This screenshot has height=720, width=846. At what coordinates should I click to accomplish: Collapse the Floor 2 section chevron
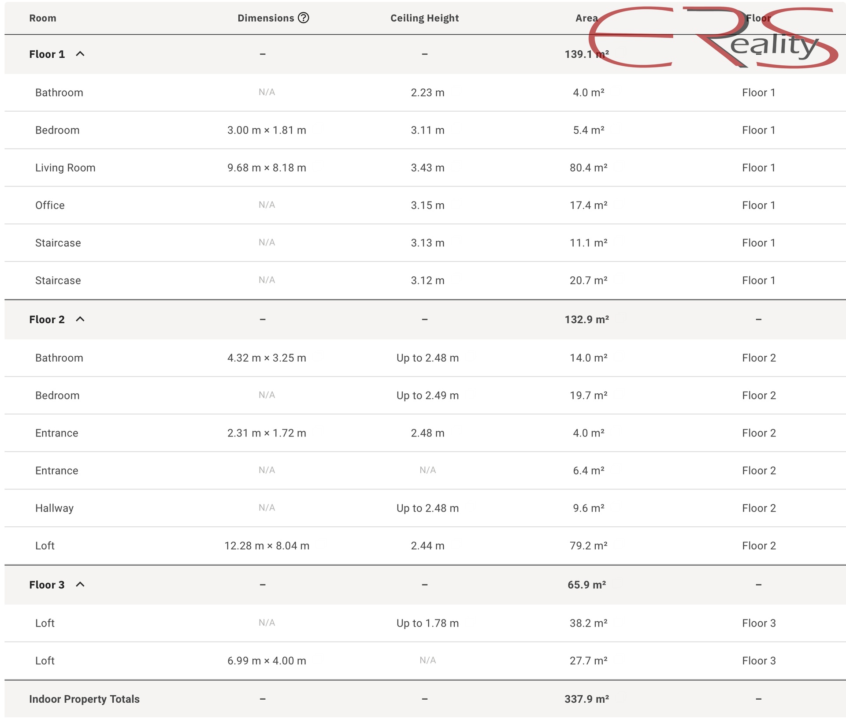click(80, 319)
